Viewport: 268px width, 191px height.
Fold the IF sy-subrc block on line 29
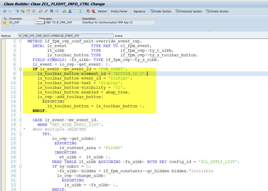tap(20, 166)
